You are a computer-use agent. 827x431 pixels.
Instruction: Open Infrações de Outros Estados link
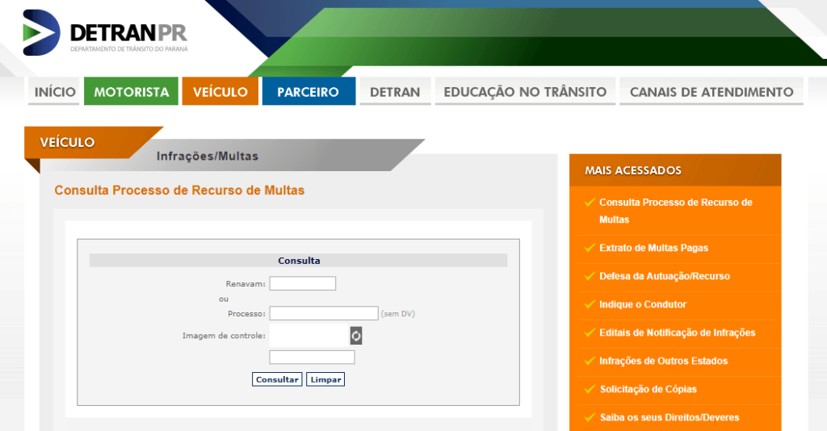pyautogui.click(x=663, y=361)
